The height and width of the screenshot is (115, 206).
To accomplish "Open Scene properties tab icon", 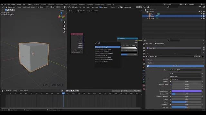I will tap(144, 57).
